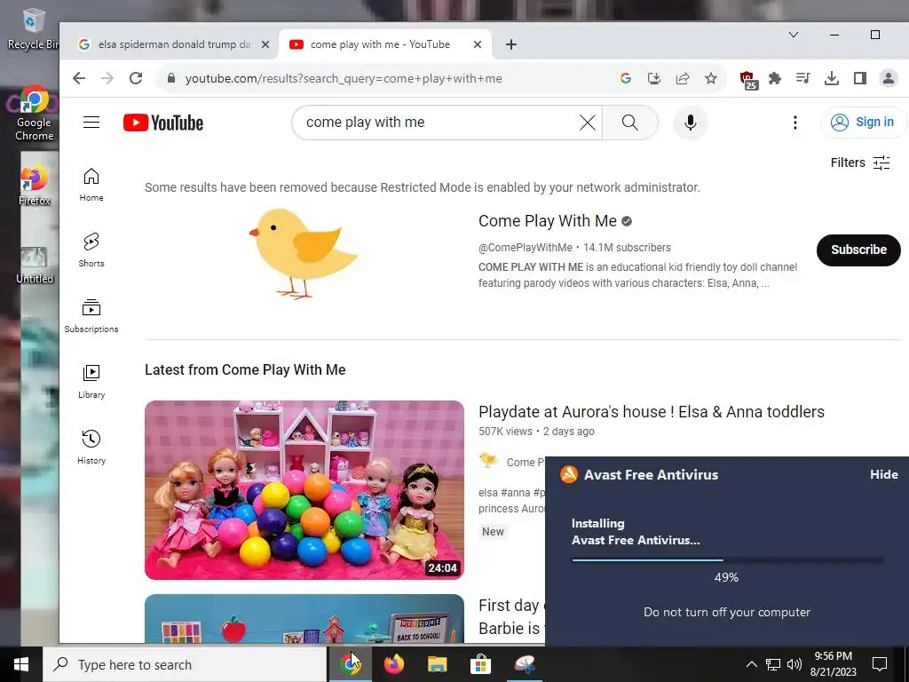The image size is (909, 682).
Task: Clear the YouTube search box text
Action: click(x=588, y=123)
